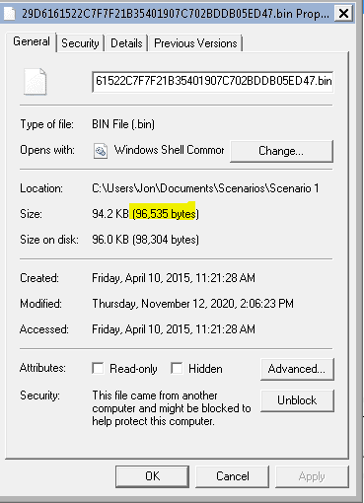Screen dimensions: 364x503
Task: Click the Change... button for Opens with
Action: pos(281,151)
